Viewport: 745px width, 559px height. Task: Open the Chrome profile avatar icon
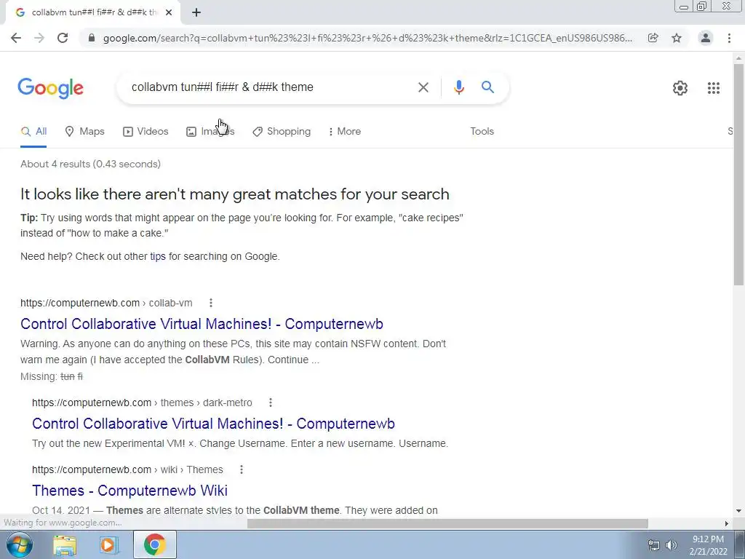[x=706, y=38]
